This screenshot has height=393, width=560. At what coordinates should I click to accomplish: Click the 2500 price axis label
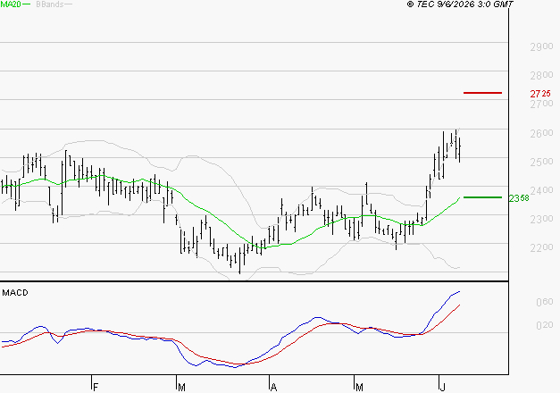point(541,162)
